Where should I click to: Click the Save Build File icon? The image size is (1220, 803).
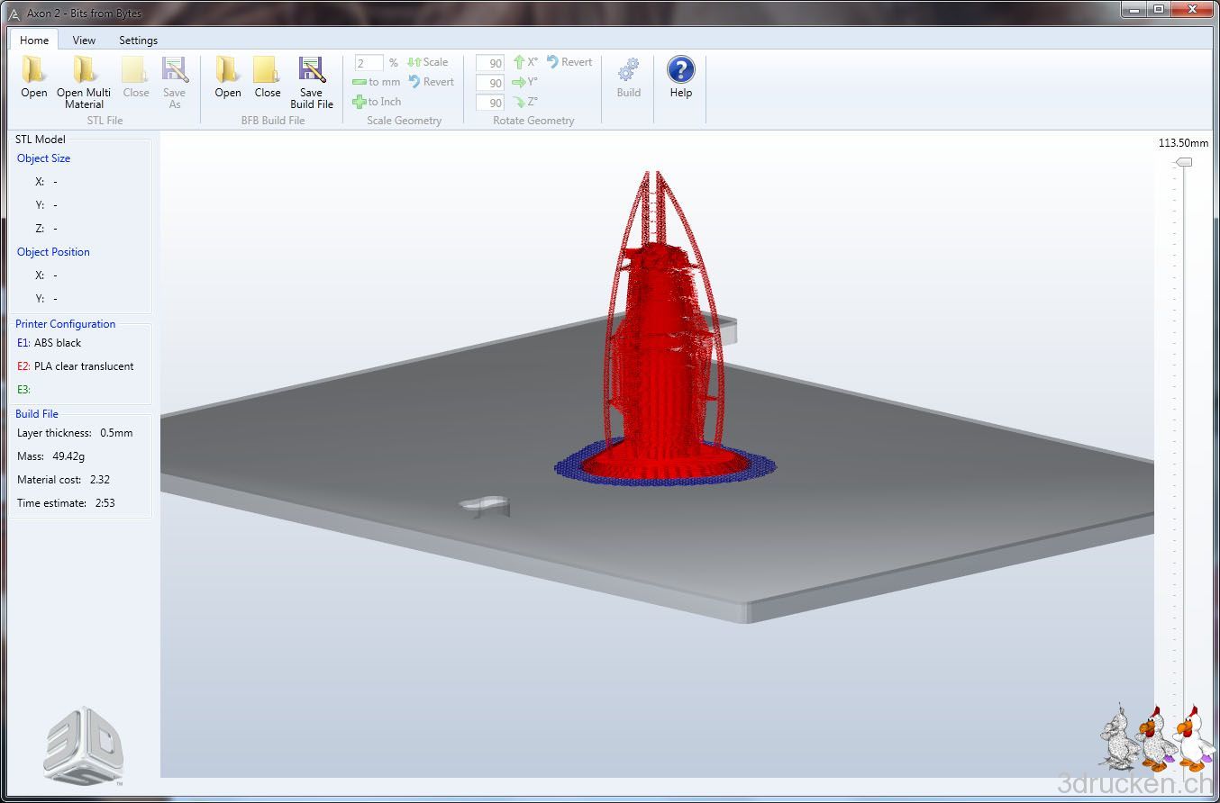coord(312,70)
